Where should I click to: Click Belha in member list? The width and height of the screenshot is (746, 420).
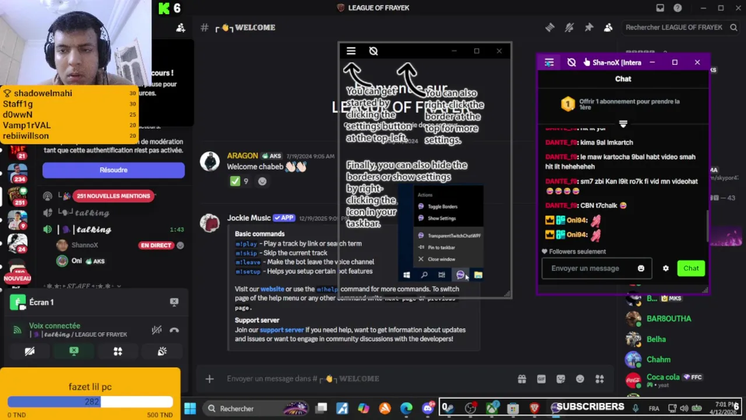656,339
